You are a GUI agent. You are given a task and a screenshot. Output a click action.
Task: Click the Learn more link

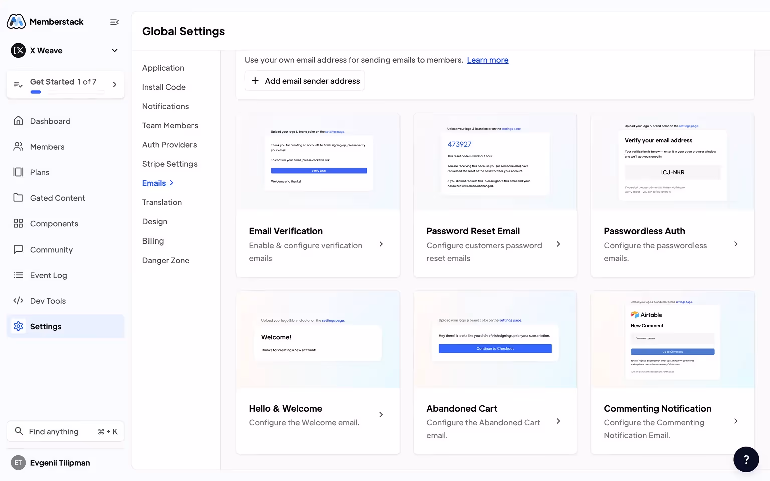point(487,60)
